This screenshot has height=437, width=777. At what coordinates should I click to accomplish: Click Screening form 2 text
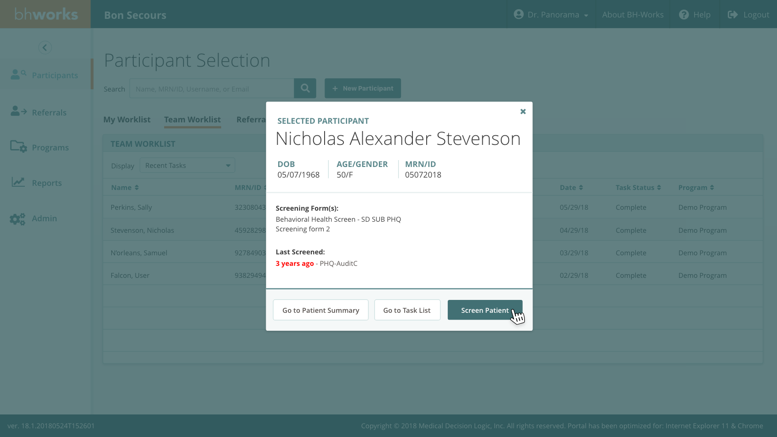pos(303,229)
